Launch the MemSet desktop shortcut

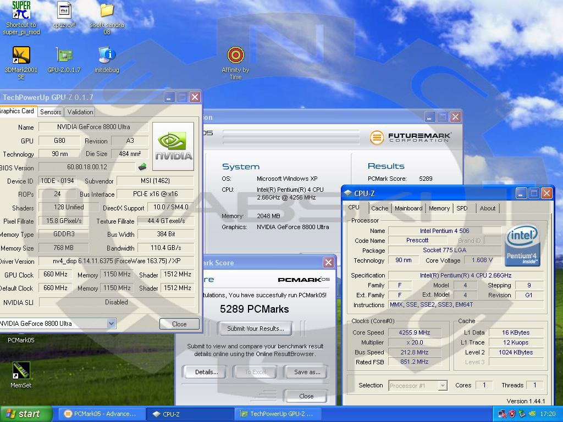coord(21,375)
